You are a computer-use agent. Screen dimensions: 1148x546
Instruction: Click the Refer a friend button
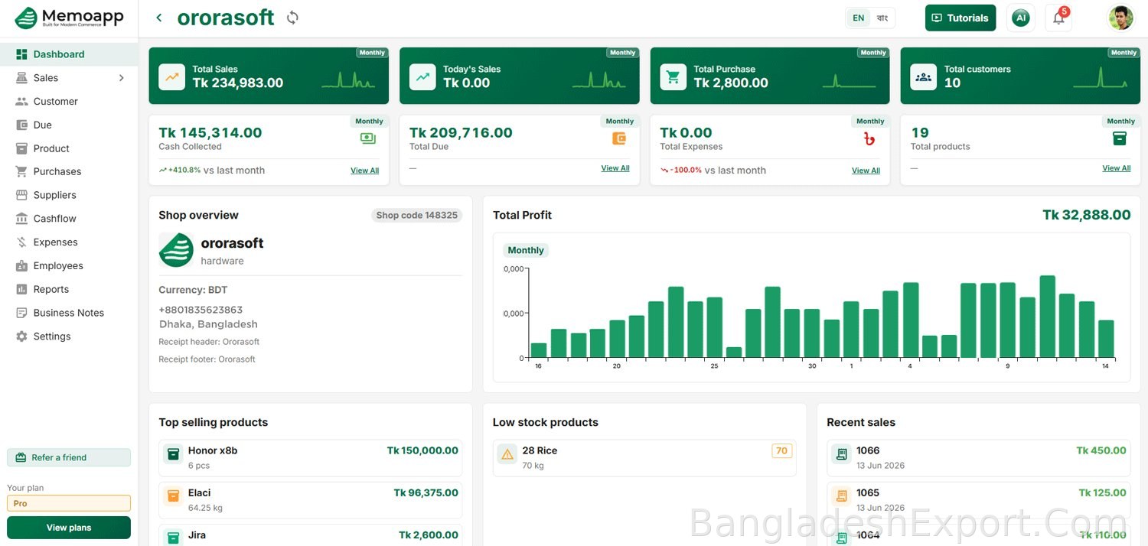pyautogui.click(x=69, y=457)
